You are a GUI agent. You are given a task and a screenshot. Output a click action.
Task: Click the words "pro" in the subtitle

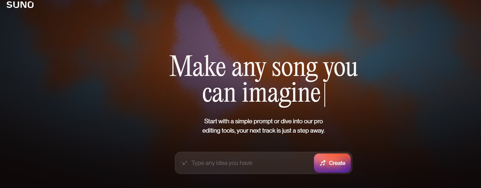tap(319, 122)
